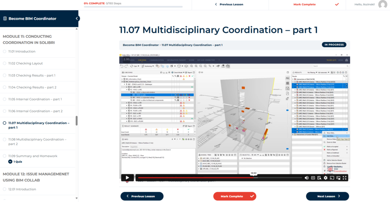This screenshot has width=390, height=202.
Task: Play the lesson video
Action: [x=127, y=178]
